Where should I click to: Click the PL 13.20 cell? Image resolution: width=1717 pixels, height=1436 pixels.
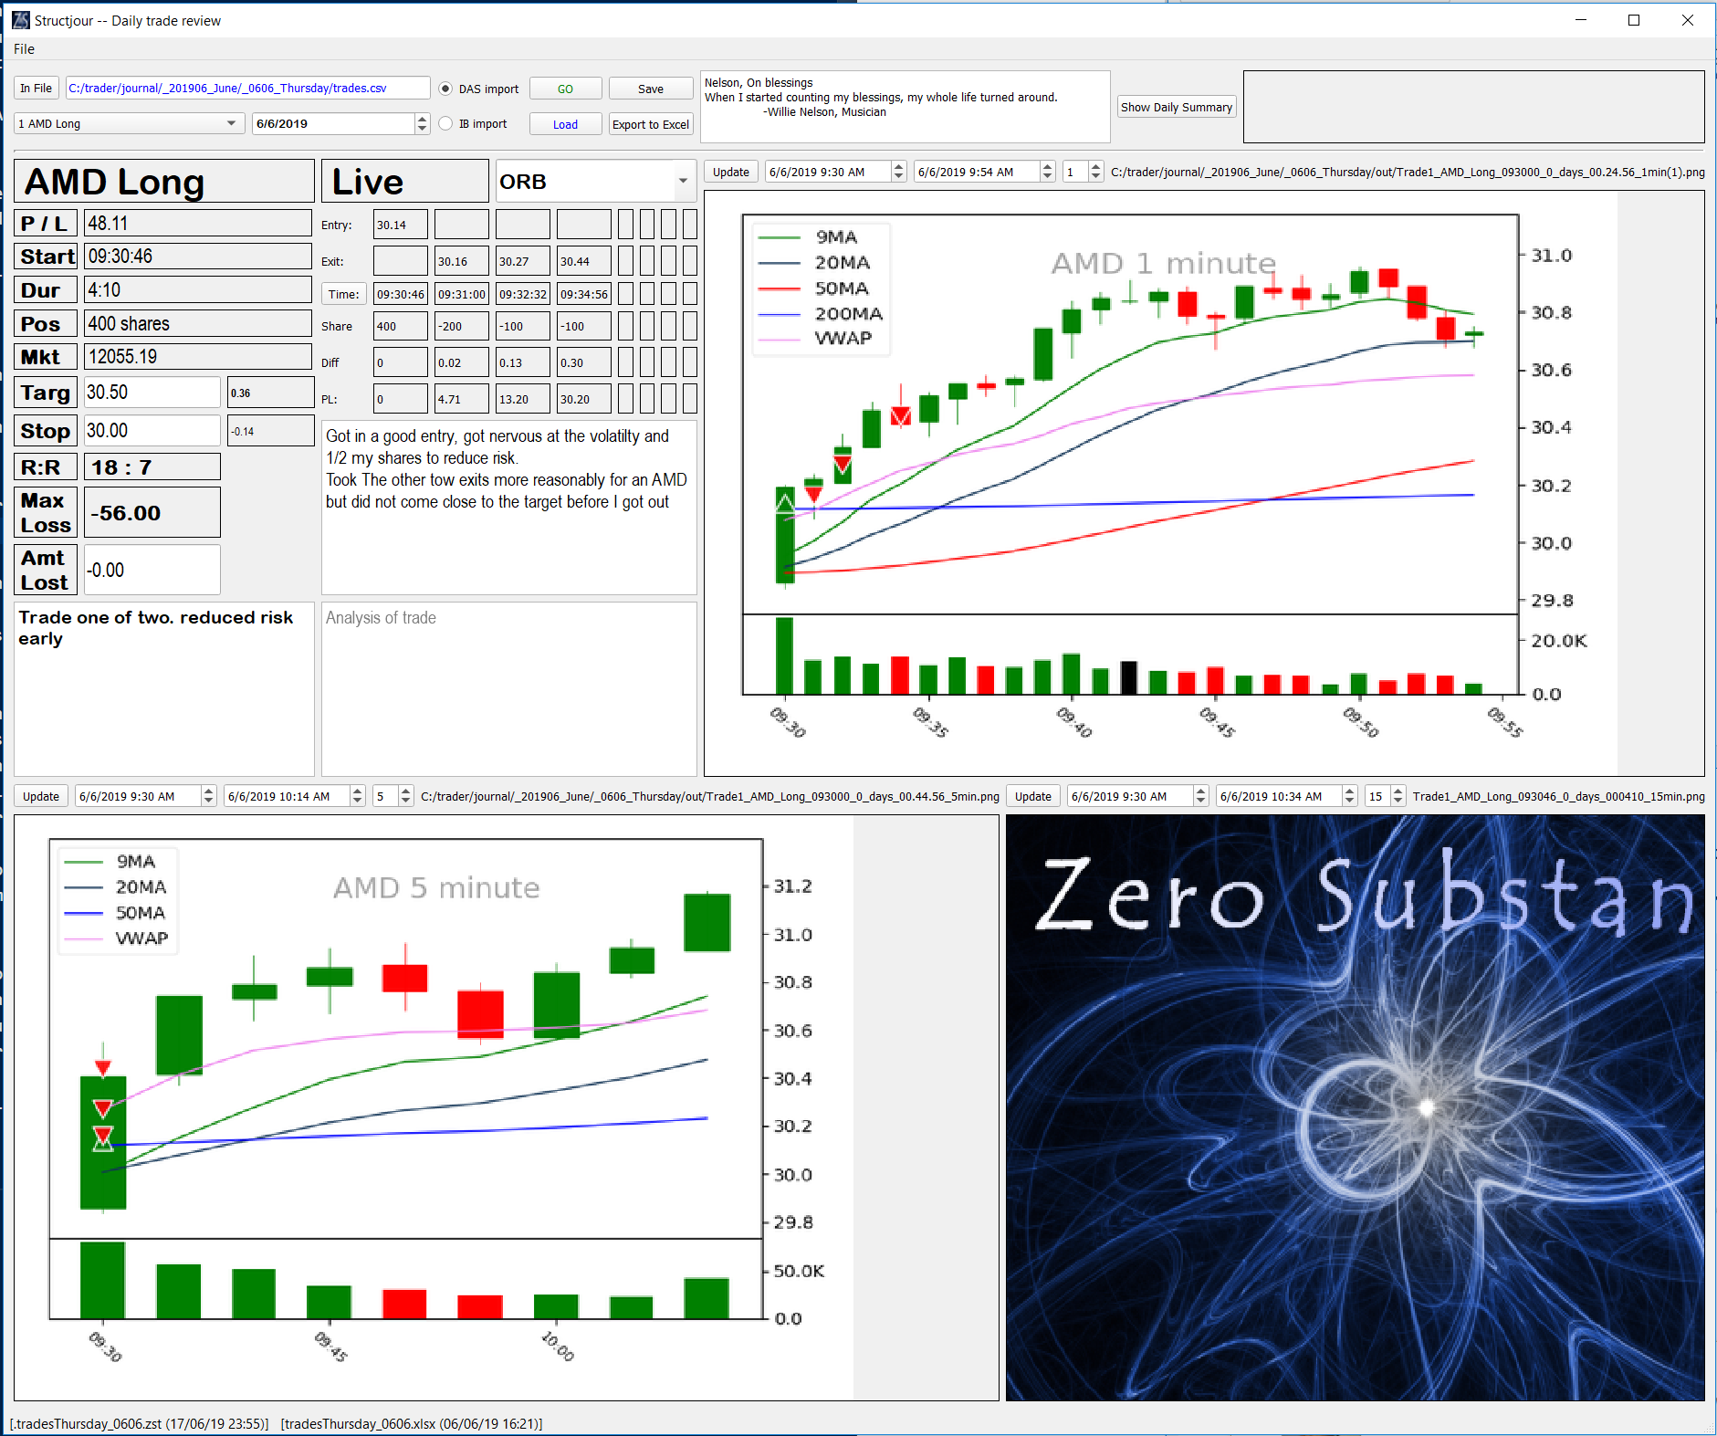click(522, 399)
